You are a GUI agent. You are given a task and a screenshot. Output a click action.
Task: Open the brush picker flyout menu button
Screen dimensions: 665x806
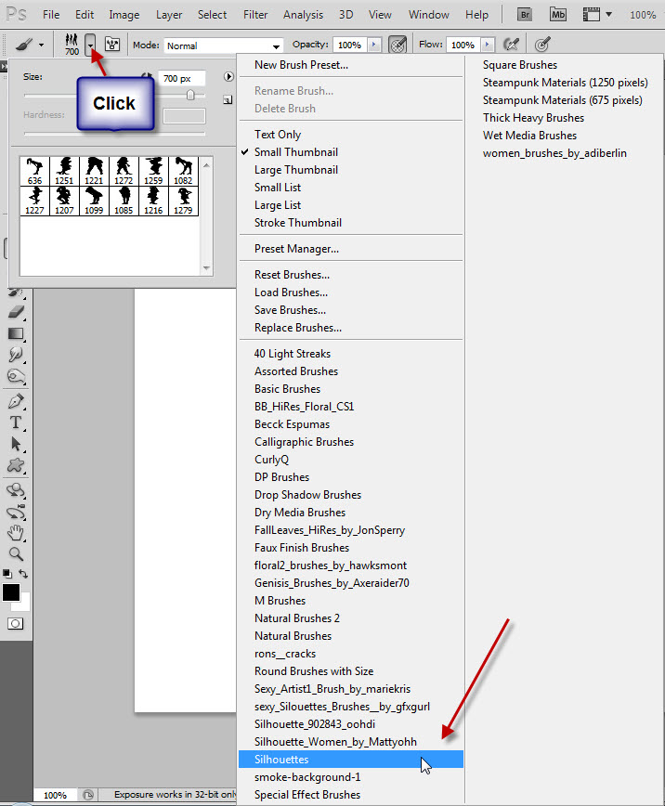coord(228,76)
